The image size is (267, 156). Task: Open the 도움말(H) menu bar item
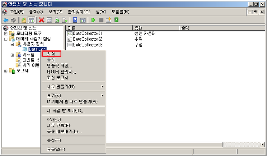point(120,12)
